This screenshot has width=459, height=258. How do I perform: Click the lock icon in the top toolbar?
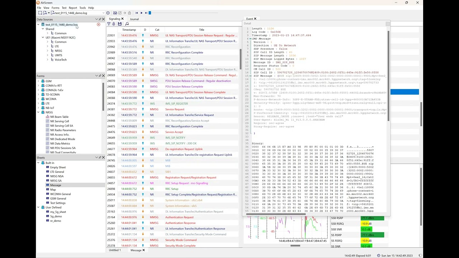129,13
